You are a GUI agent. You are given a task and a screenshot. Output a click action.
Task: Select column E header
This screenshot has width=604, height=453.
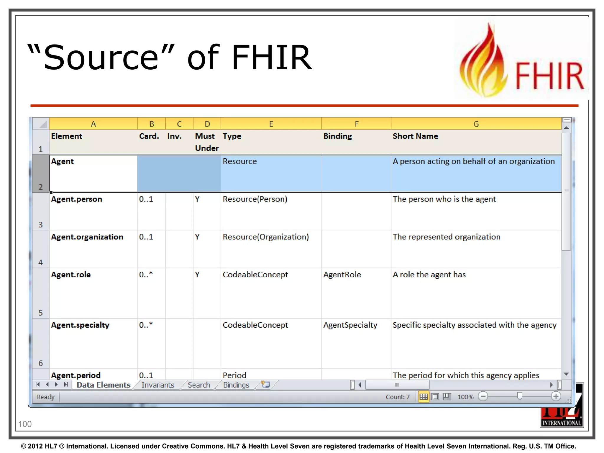(x=271, y=124)
